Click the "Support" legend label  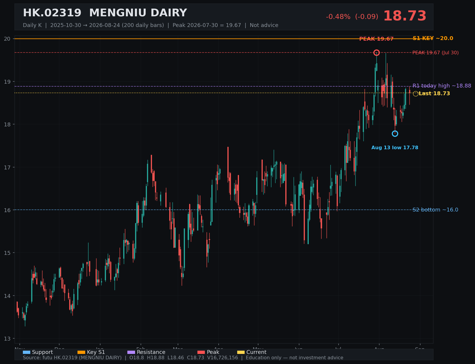42,352
